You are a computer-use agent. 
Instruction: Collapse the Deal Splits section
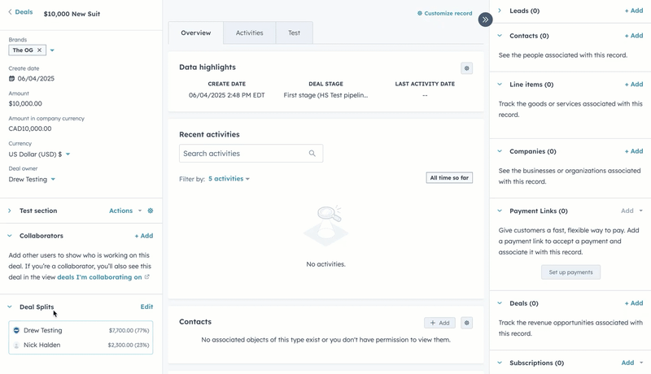(10, 307)
